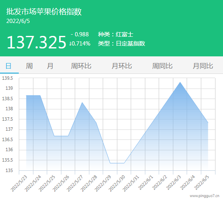Viewport: 223px width, 200px height.
Task: Click the 2022/6/1 x-axis date label
Action: (146, 183)
